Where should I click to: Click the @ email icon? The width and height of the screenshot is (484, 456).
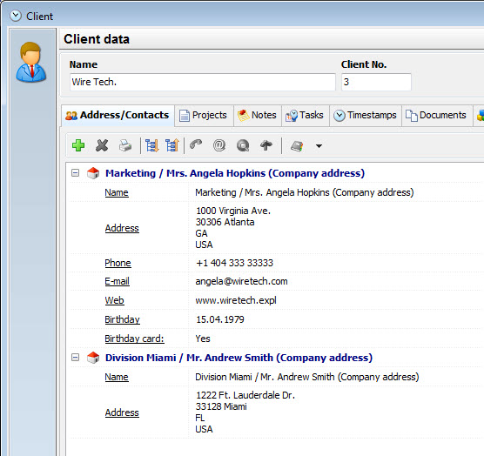coord(219,145)
